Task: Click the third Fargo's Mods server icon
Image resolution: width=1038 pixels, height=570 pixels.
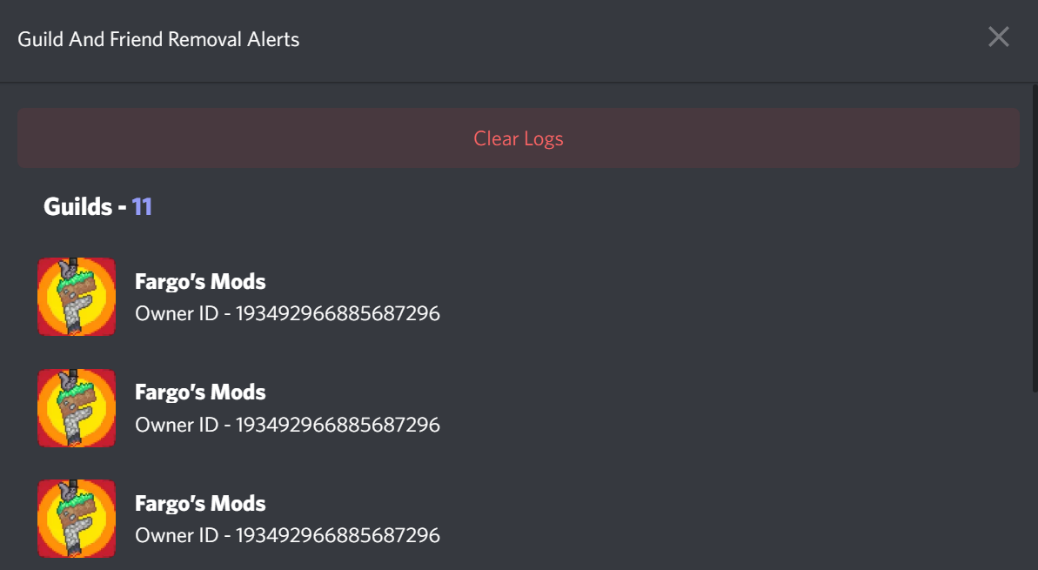Action: click(77, 519)
